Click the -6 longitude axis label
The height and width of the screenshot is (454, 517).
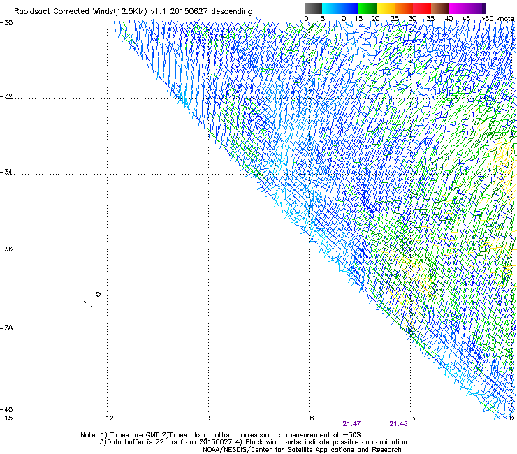309,418
